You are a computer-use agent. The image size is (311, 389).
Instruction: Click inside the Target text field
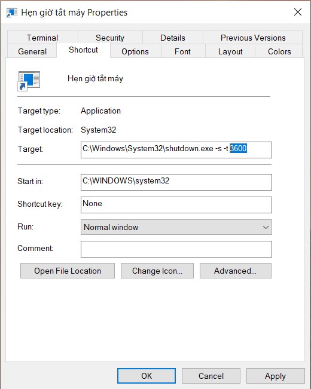(x=176, y=150)
